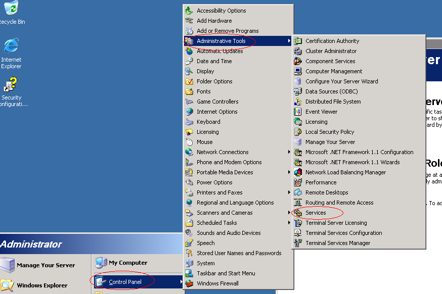Click the Network Load Balancing Manager icon
This screenshot has width=442, height=294.
pyautogui.click(x=298, y=172)
